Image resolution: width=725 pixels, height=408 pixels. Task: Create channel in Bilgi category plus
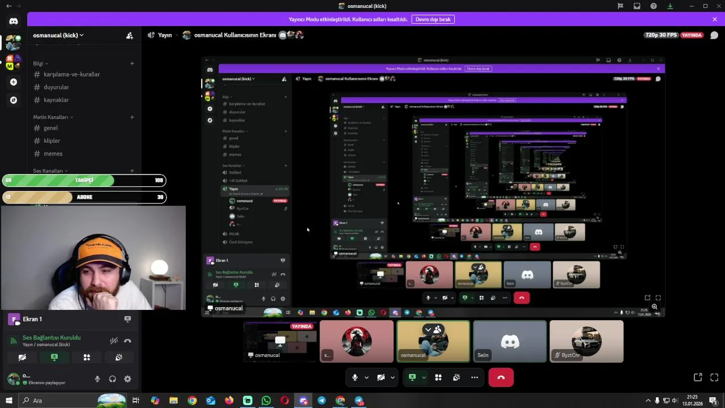(132, 63)
